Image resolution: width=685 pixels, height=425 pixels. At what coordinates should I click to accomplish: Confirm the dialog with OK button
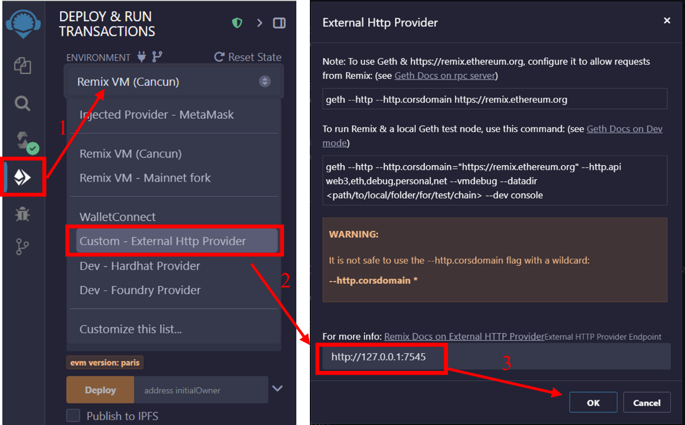(x=593, y=402)
